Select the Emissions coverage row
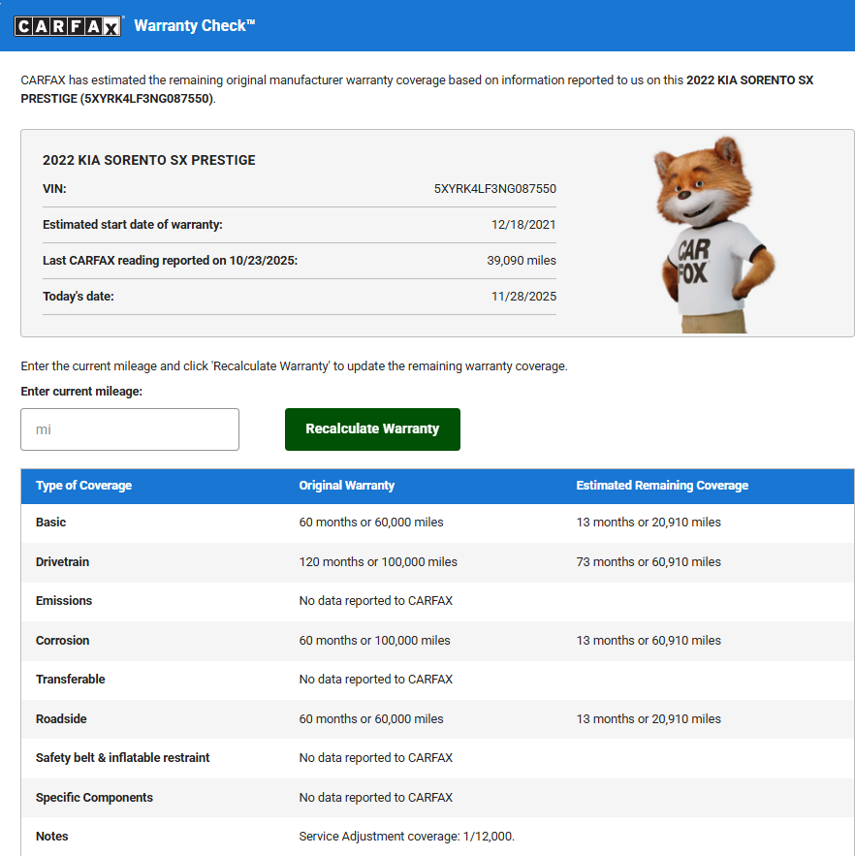The image size is (855, 856). click(437, 601)
